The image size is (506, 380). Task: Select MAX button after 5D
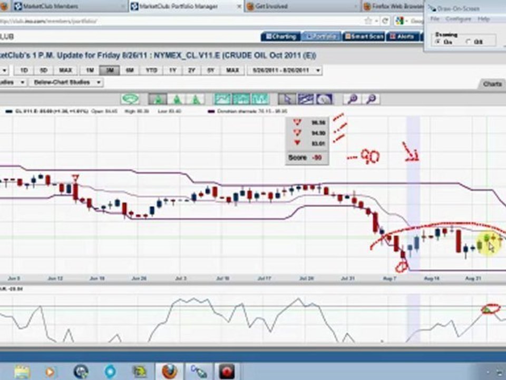pos(65,70)
